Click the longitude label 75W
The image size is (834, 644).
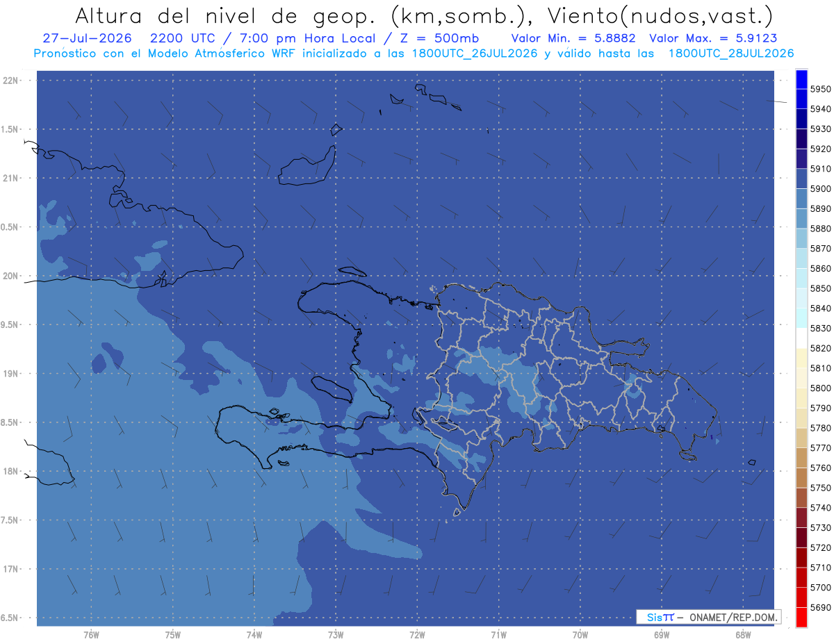(x=173, y=634)
